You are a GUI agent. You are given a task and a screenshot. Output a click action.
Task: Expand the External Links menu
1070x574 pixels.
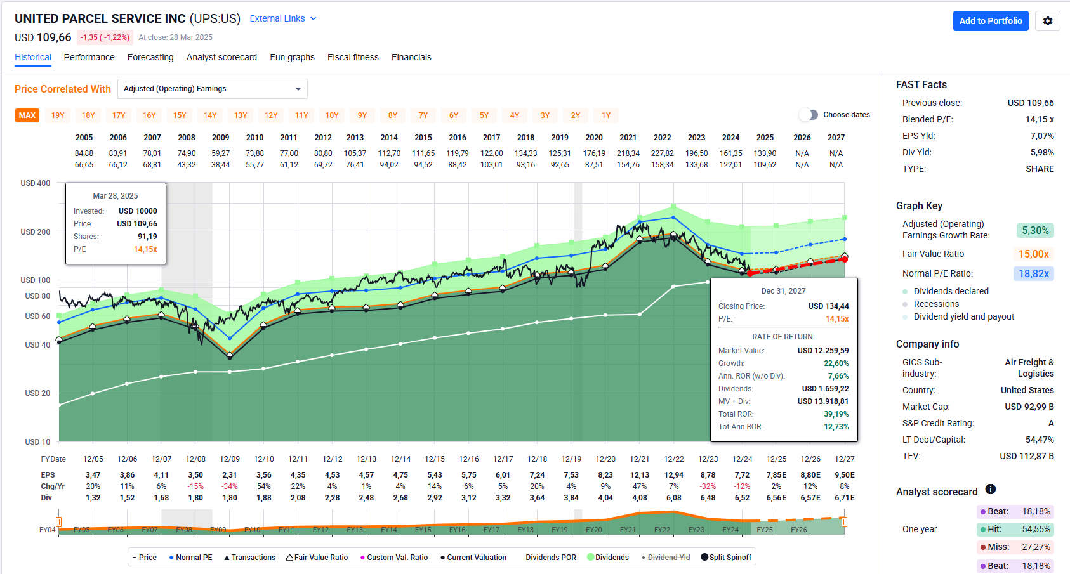(282, 18)
